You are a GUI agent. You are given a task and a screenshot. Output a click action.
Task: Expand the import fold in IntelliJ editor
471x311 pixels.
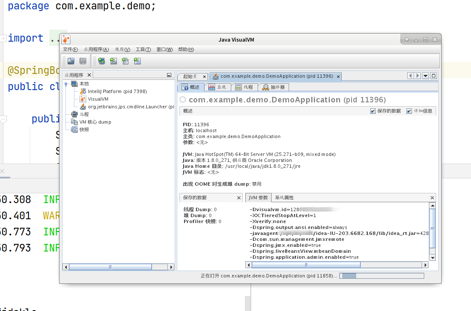pos(3,38)
